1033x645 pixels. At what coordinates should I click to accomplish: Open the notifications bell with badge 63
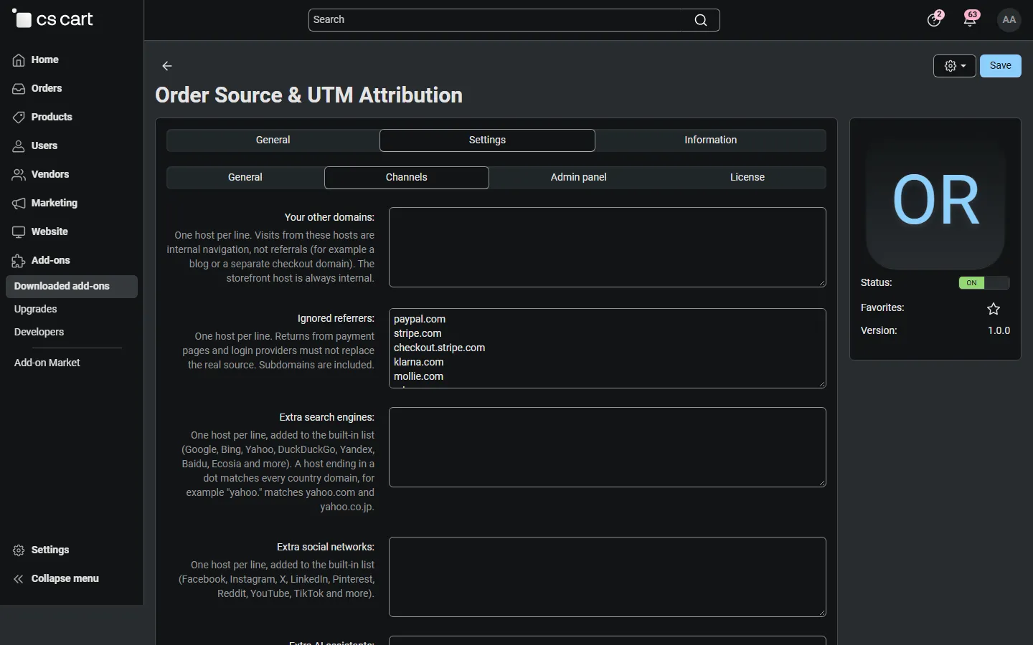pyautogui.click(x=971, y=19)
